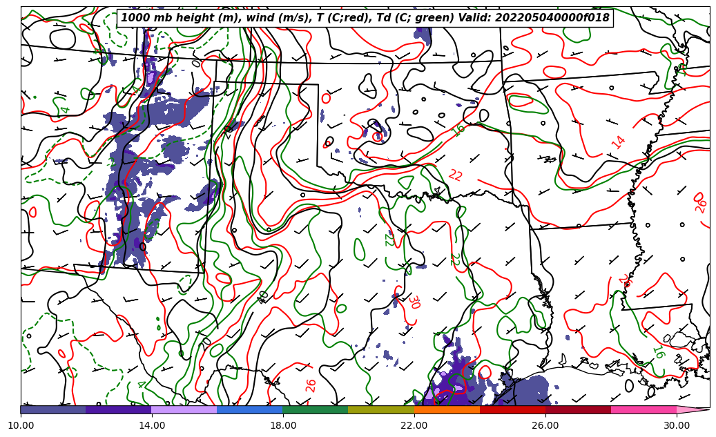Click the 10.00 colorbar tick label
Screen dimensions: 716x437
tap(21, 425)
